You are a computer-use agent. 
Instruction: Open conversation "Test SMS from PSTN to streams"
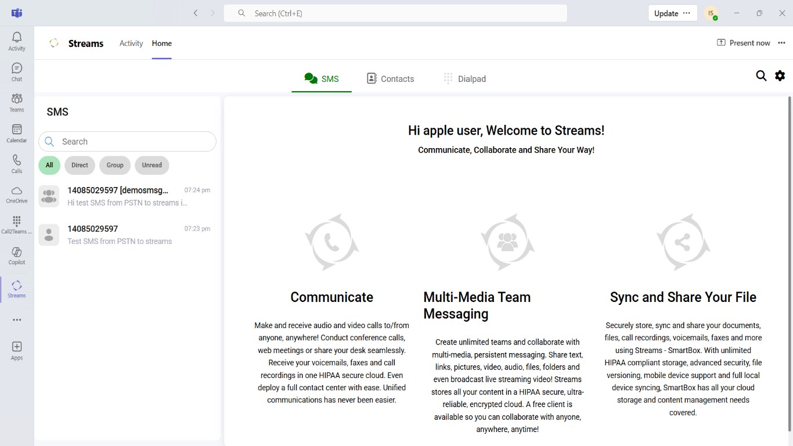point(127,235)
